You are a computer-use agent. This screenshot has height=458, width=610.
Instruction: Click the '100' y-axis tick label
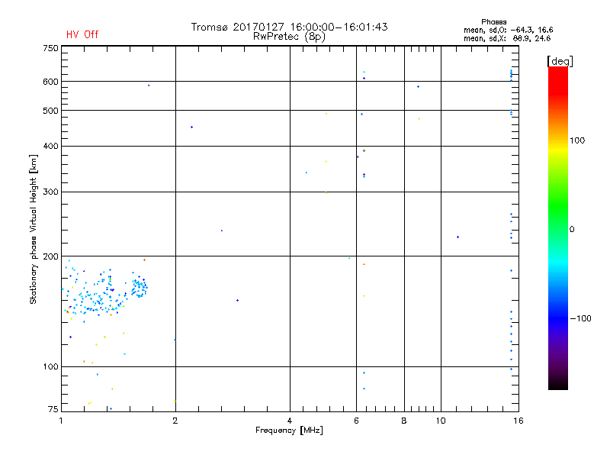pyautogui.click(x=50, y=367)
